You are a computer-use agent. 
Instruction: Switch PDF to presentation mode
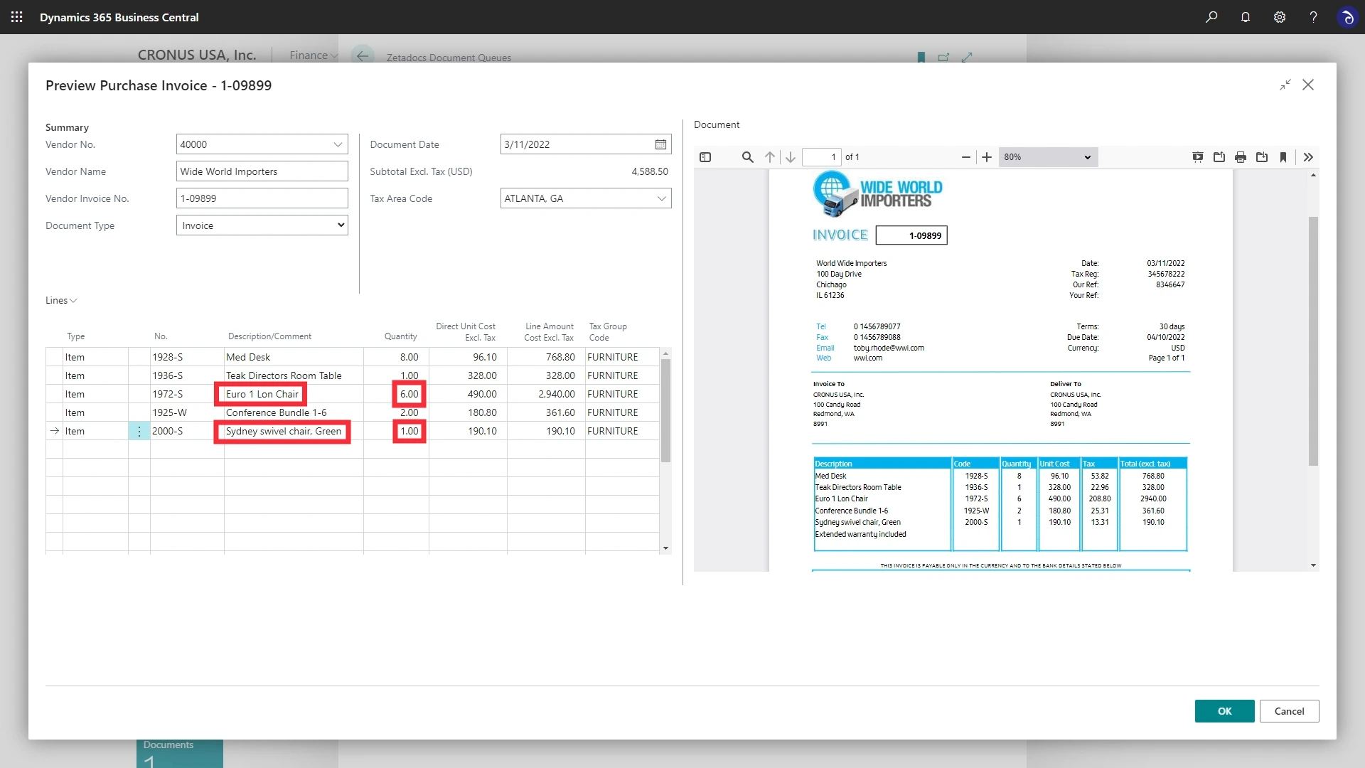pos(1198,157)
